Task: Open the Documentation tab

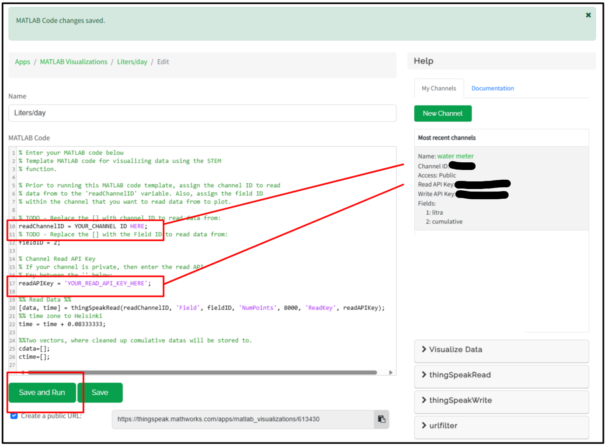Action: tap(493, 89)
